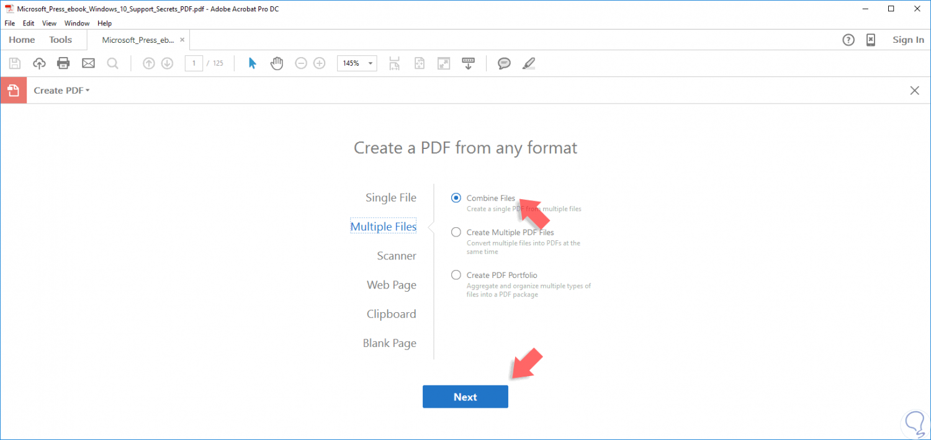Viewport: 931px width, 440px height.
Task: Click the fit one full page icon
Action: [x=420, y=63]
